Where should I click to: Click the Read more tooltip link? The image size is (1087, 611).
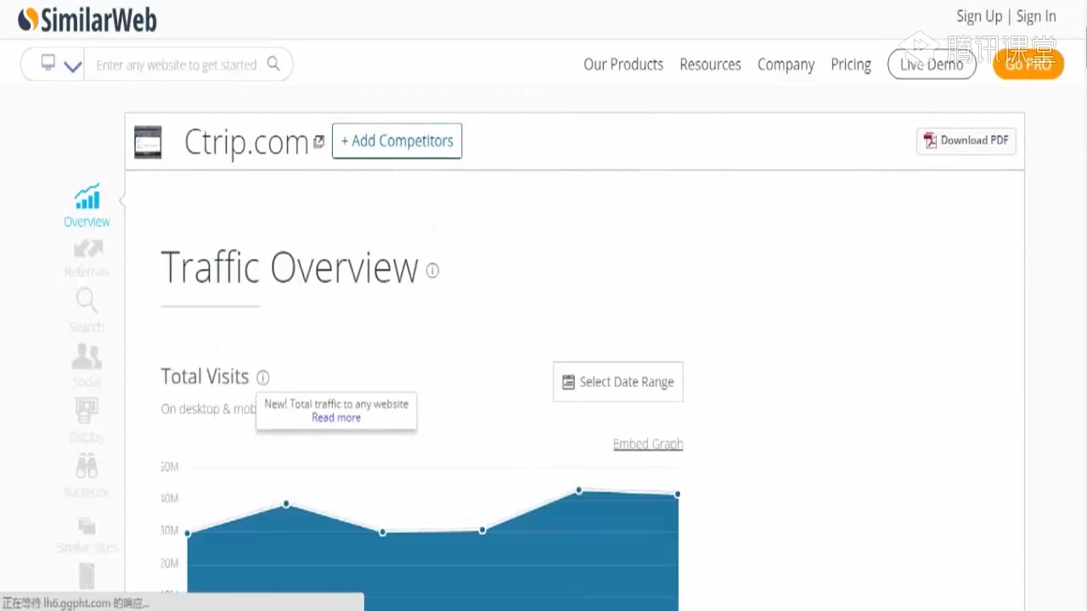point(336,418)
